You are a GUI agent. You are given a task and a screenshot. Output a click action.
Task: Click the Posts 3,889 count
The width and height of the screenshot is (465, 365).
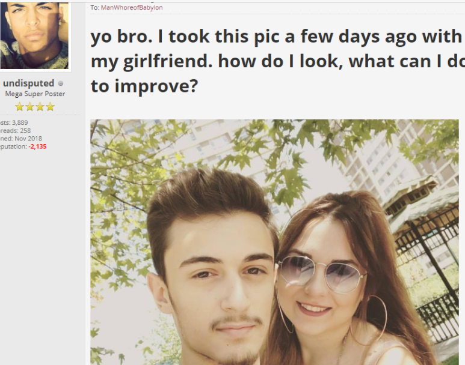14,122
